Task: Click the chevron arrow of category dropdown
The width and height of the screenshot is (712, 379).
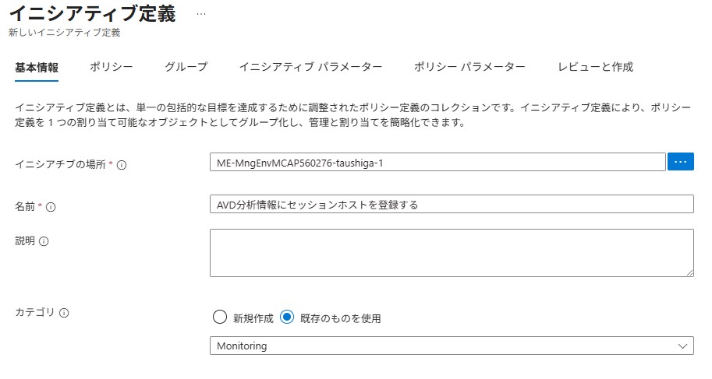Action: (x=684, y=346)
